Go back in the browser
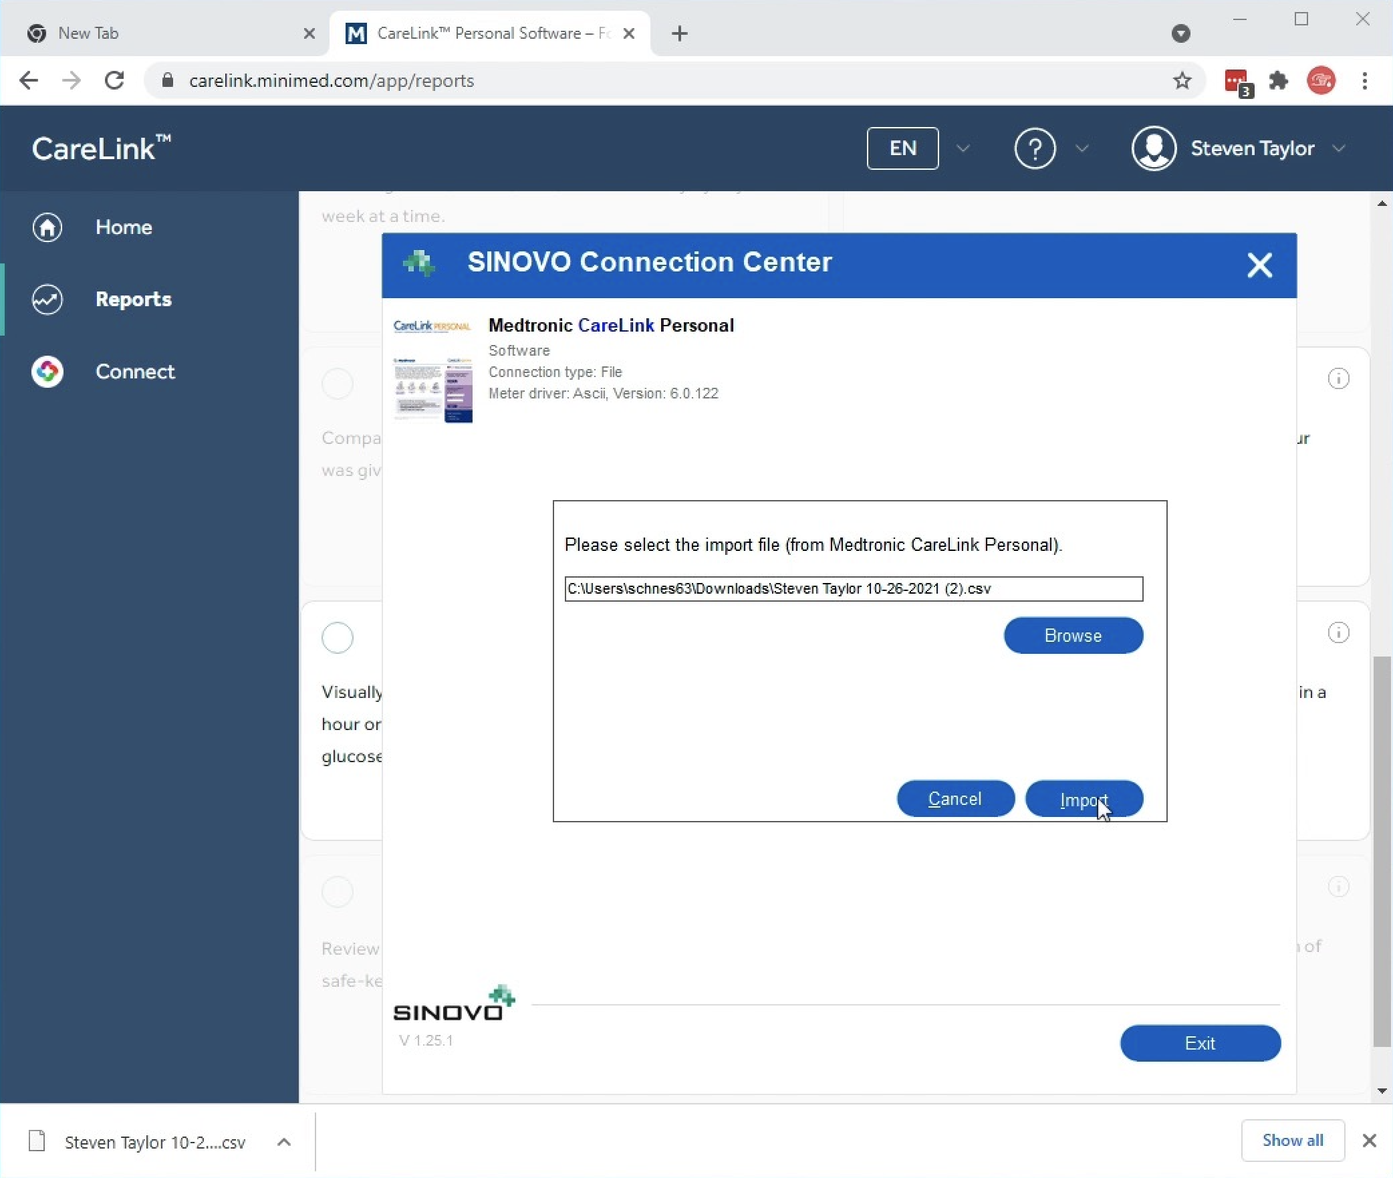The image size is (1393, 1178). click(29, 80)
